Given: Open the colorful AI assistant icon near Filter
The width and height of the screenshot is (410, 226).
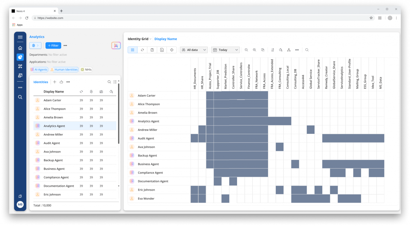Looking at the screenshot, I should (x=116, y=45).
